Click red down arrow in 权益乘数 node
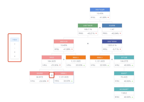144x102 pixels. coord(120,33)
